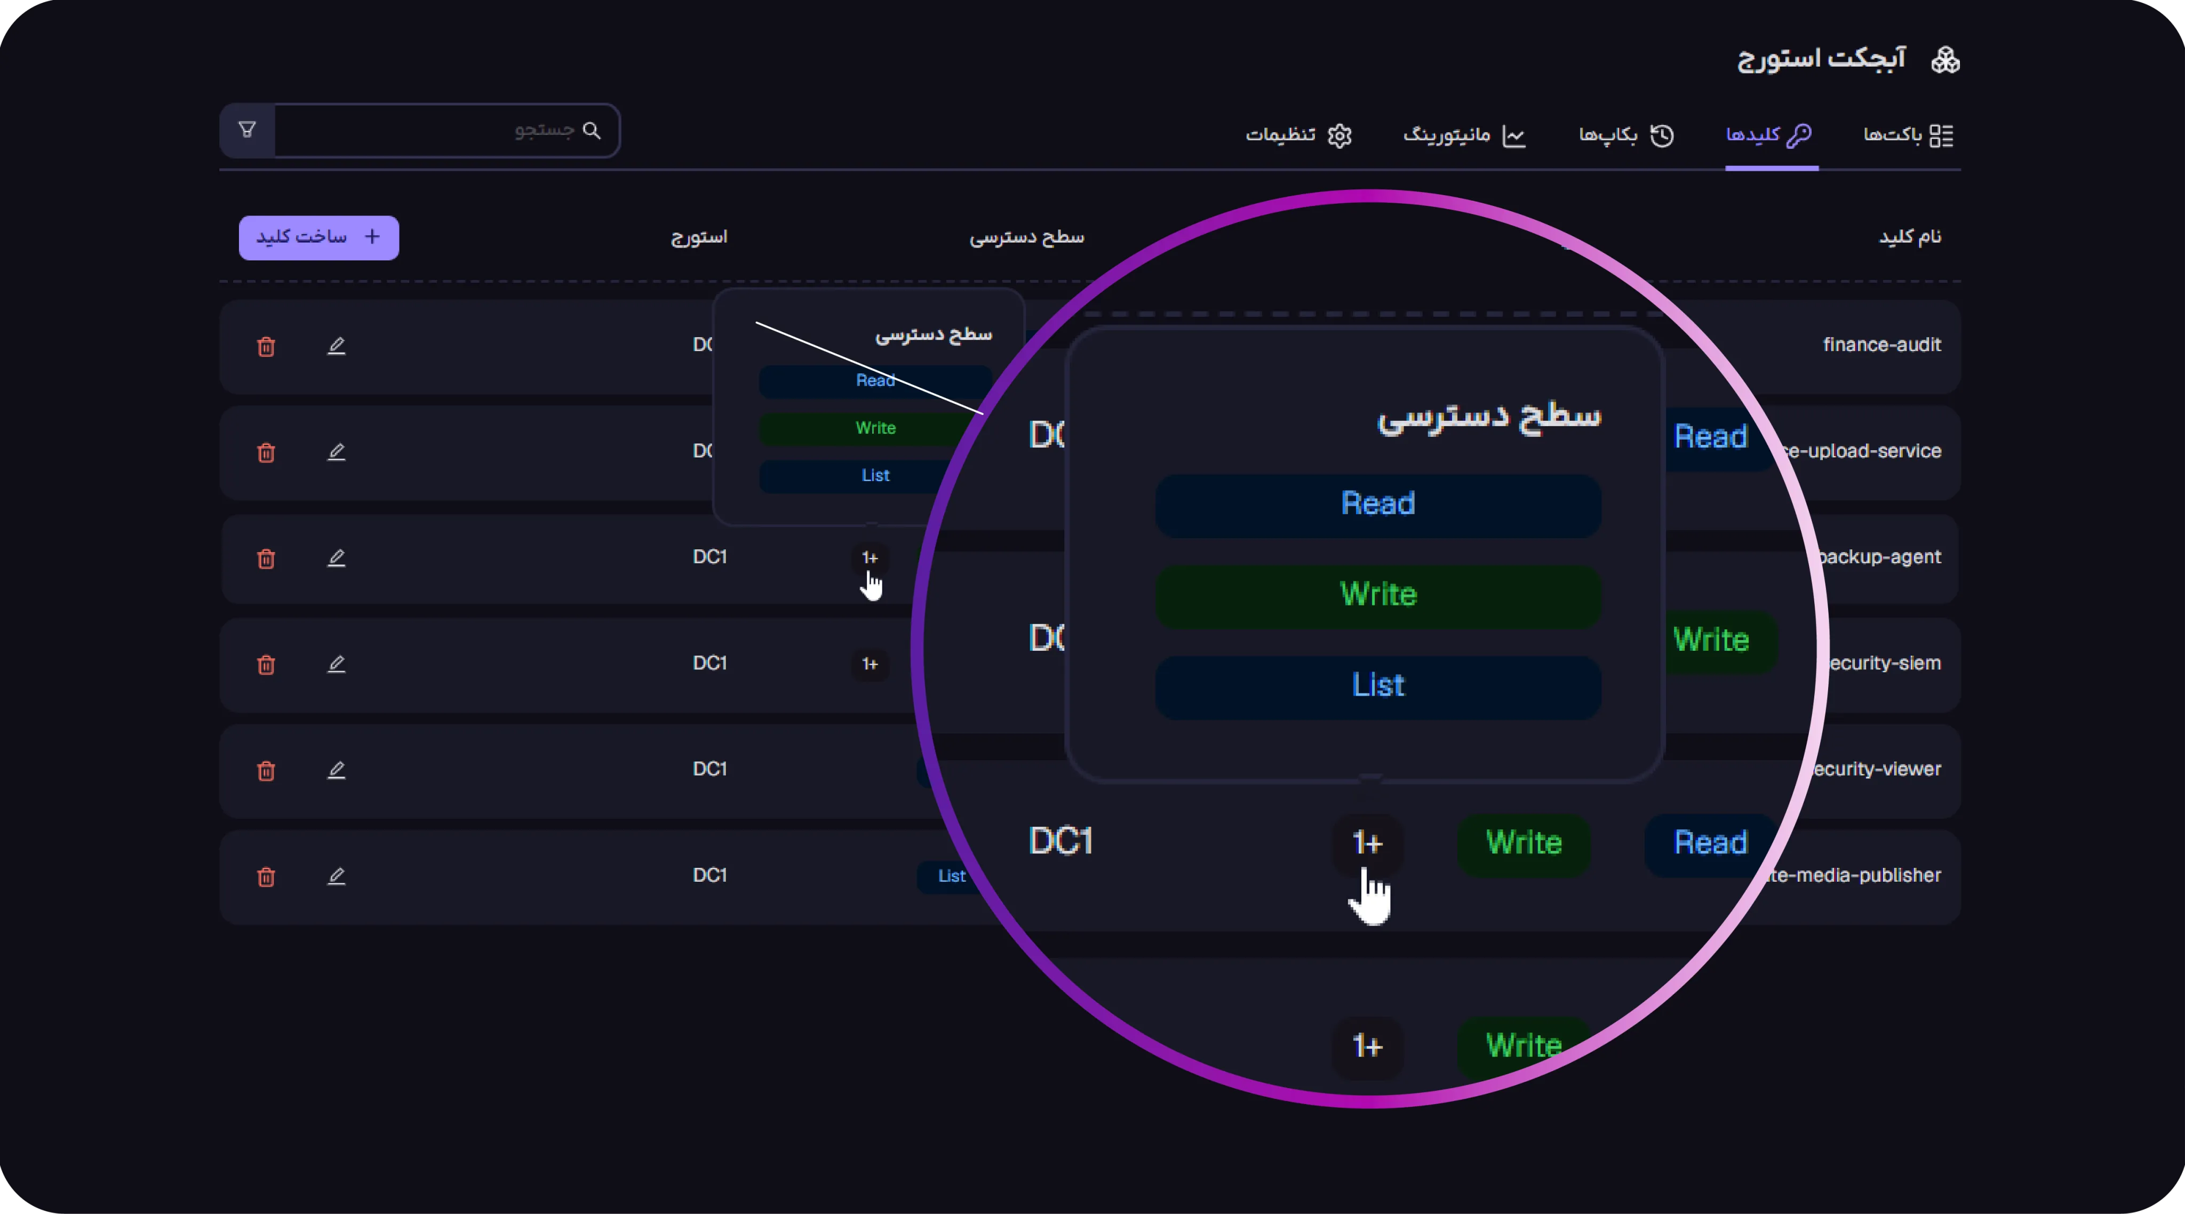Open the بکاپ‌ها tab

click(x=1626, y=135)
